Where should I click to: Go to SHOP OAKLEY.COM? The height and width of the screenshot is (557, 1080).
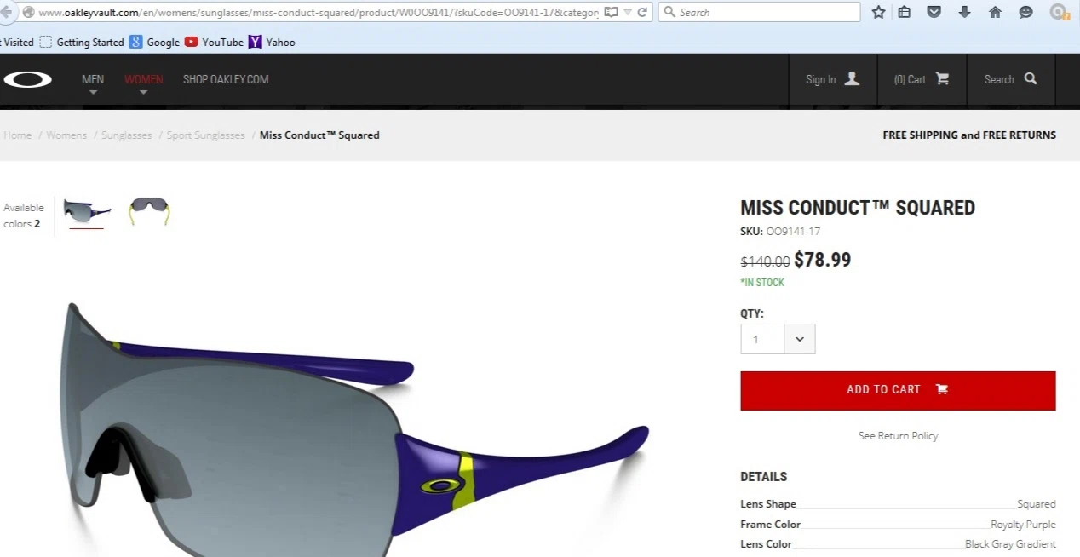(x=226, y=79)
